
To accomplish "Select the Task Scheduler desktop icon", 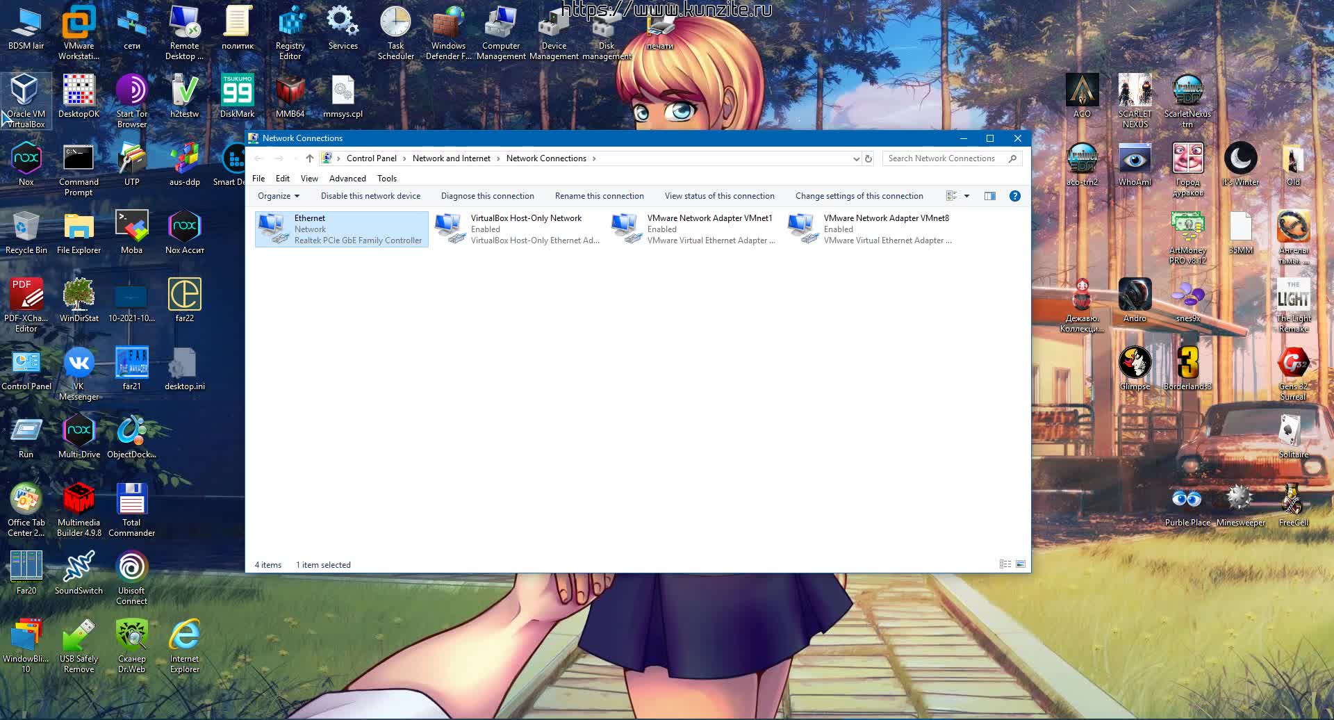I will pyautogui.click(x=395, y=32).
